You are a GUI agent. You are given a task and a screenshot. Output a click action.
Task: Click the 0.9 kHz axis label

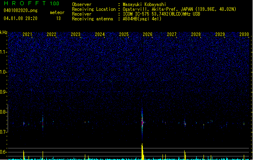(x=4, y=92)
